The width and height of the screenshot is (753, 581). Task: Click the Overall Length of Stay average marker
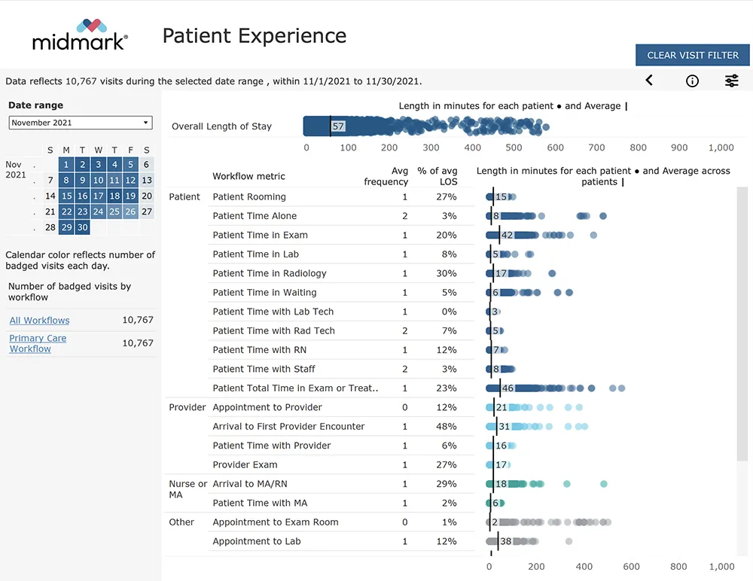[331, 126]
